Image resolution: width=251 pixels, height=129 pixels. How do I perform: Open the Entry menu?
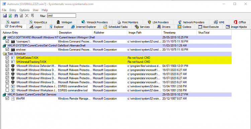pyautogui.click(x=13, y=10)
